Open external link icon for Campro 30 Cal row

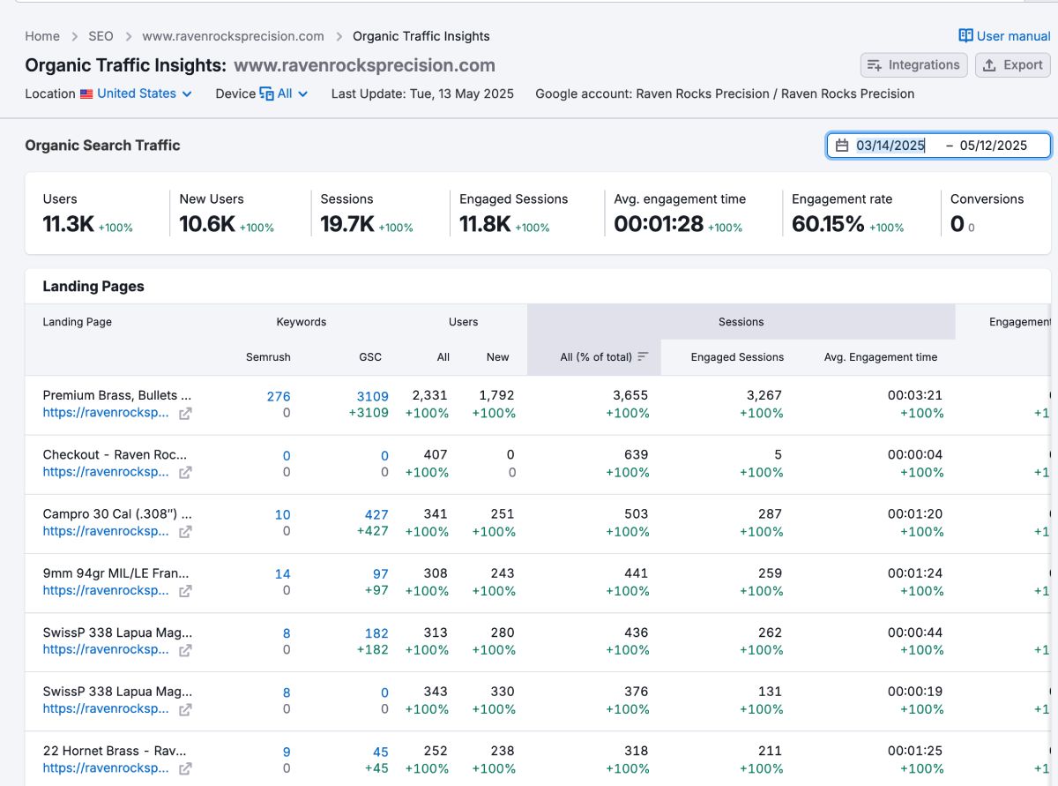point(185,531)
